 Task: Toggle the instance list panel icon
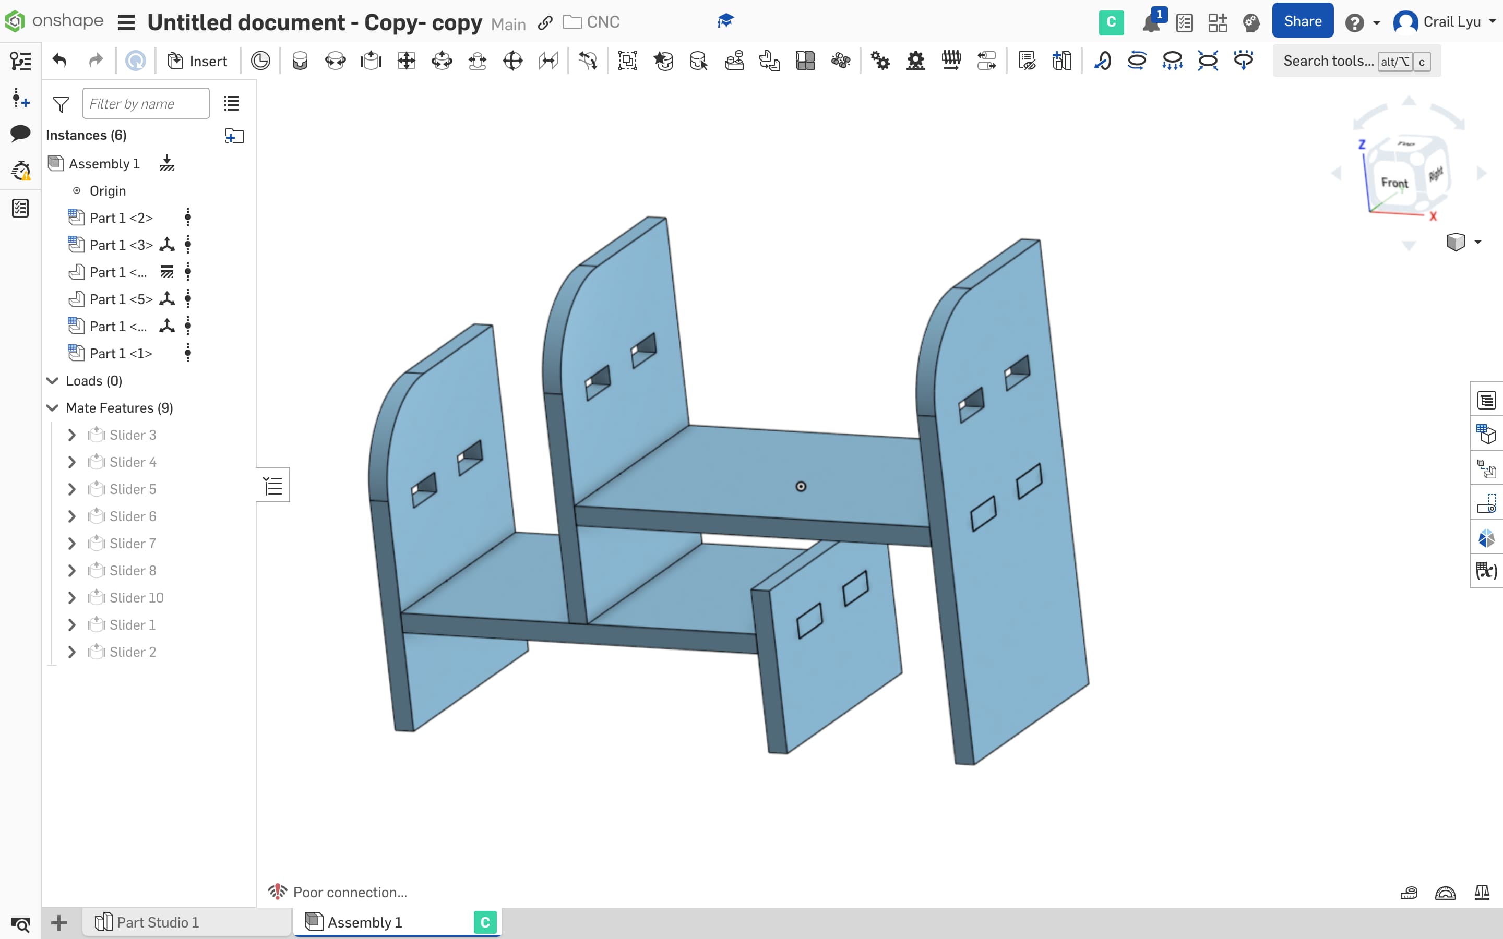(x=20, y=60)
